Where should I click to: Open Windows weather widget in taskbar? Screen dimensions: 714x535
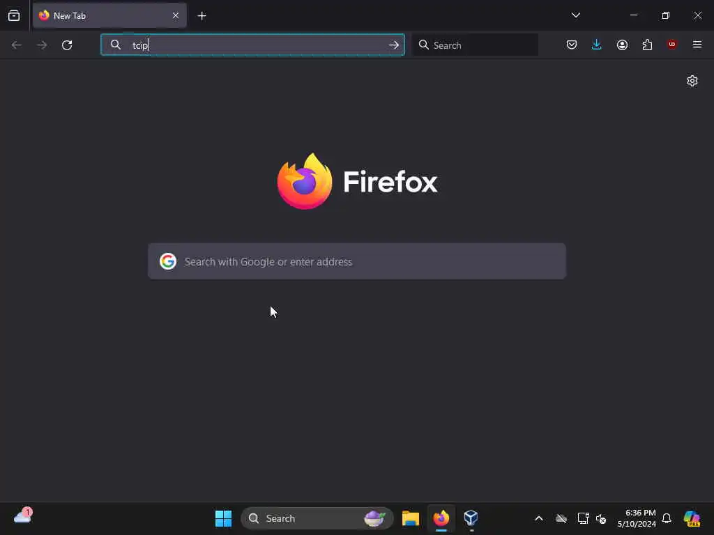click(22, 518)
